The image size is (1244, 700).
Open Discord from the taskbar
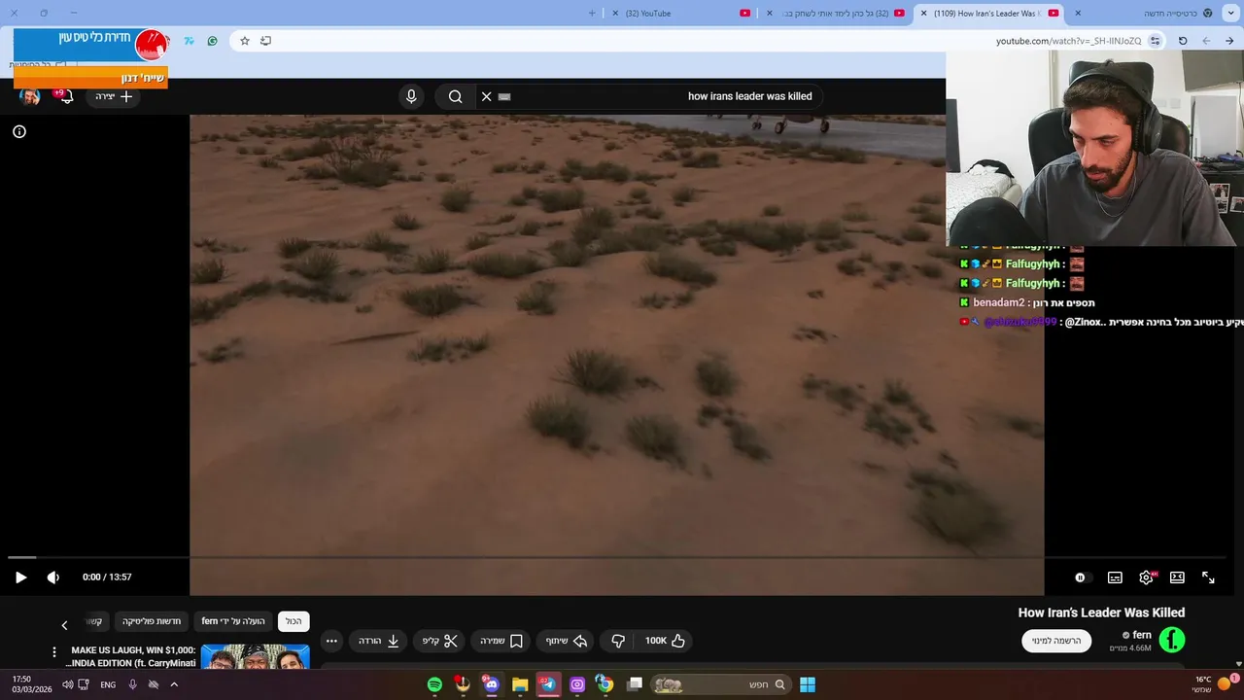coord(491,684)
